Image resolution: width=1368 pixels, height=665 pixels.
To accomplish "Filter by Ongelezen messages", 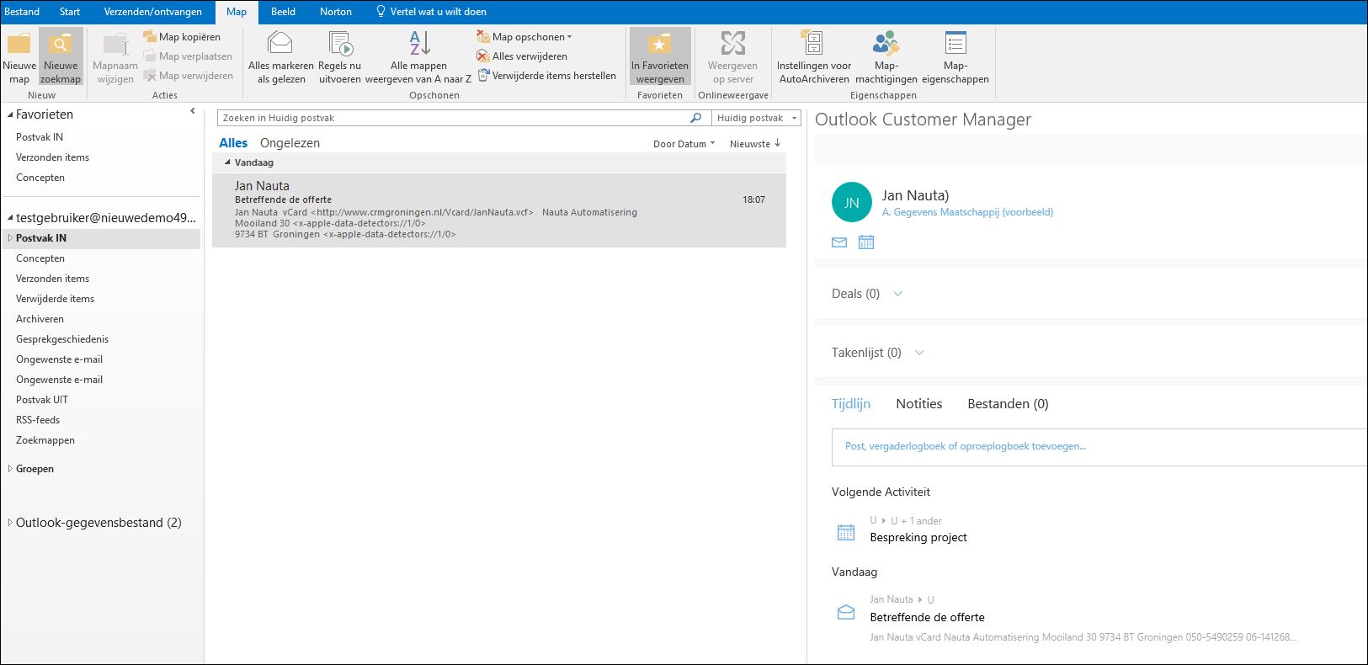I will [290, 143].
